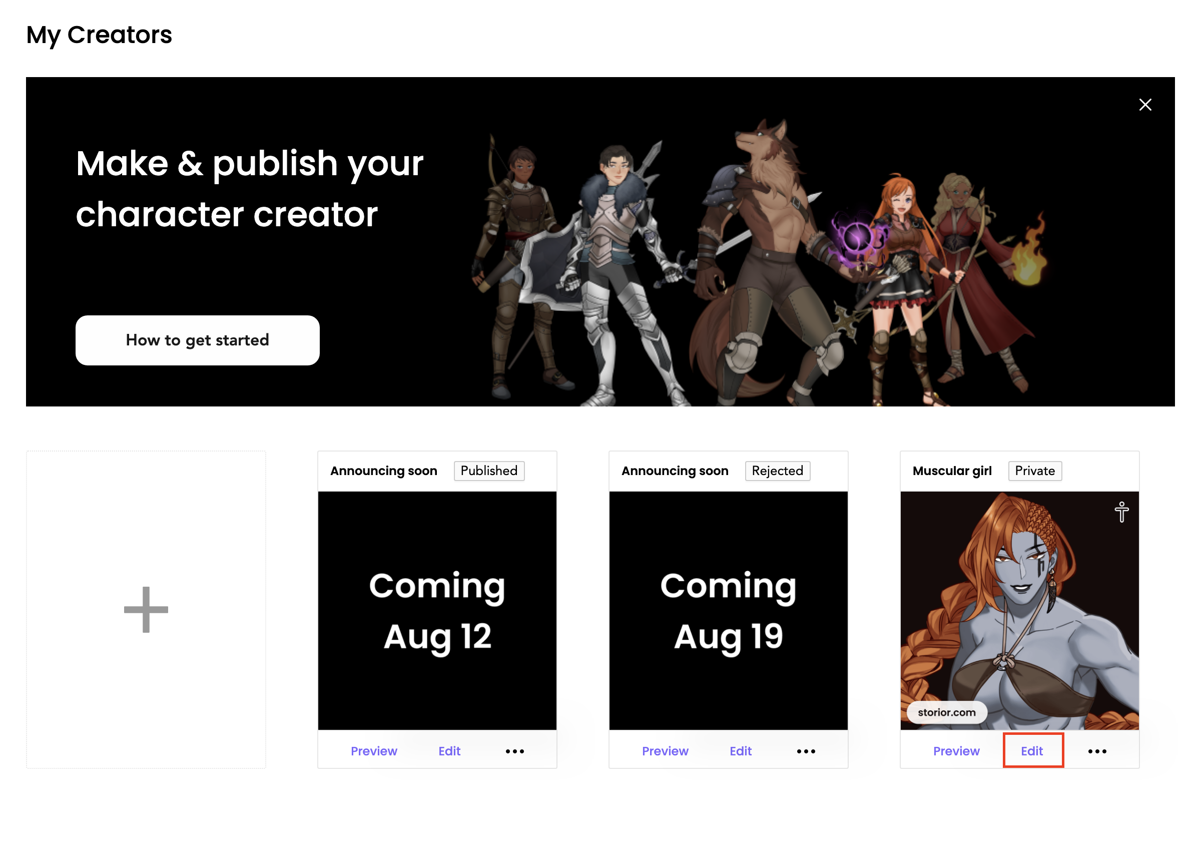Preview the Rejected Announcing soon creator
The width and height of the screenshot is (1198, 859).
click(665, 751)
